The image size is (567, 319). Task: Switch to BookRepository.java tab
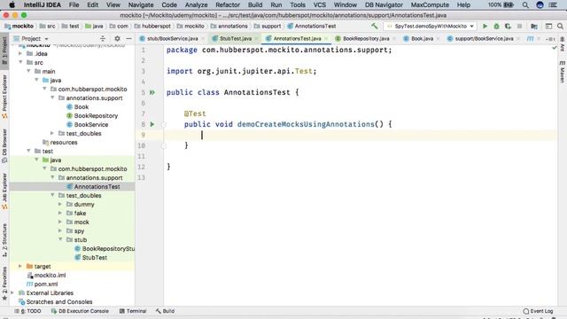(366, 38)
